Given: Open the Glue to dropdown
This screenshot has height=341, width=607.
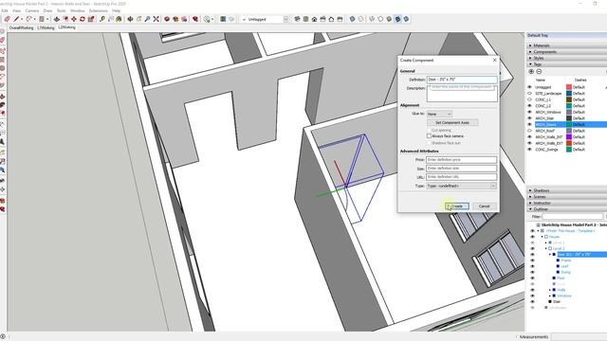Looking at the screenshot, I should click(x=439, y=114).
